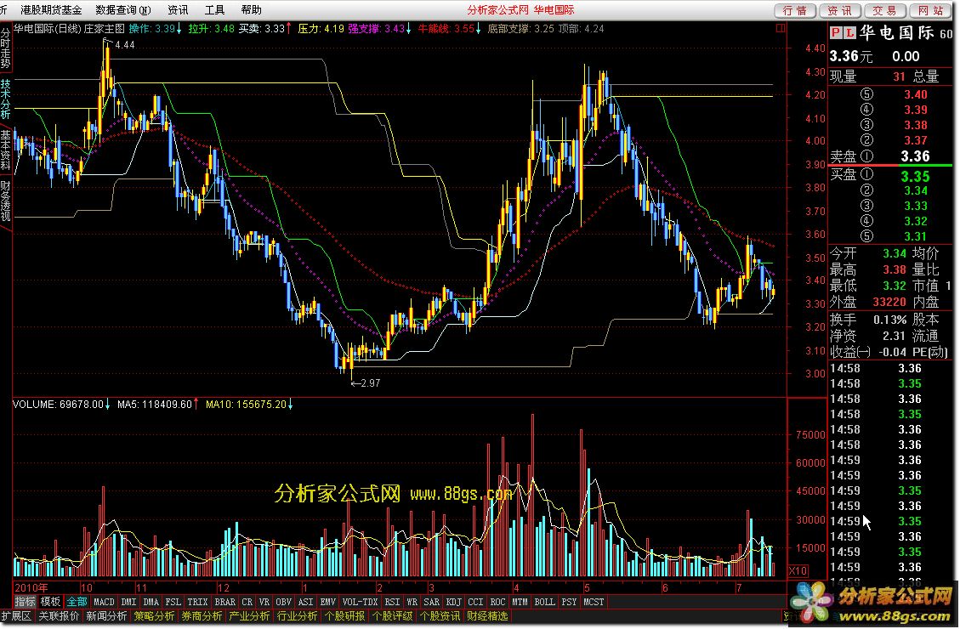Viewport: 960px width, 629px height.
Task: Select the CCI indicator
Action: [x=475, y=602]
